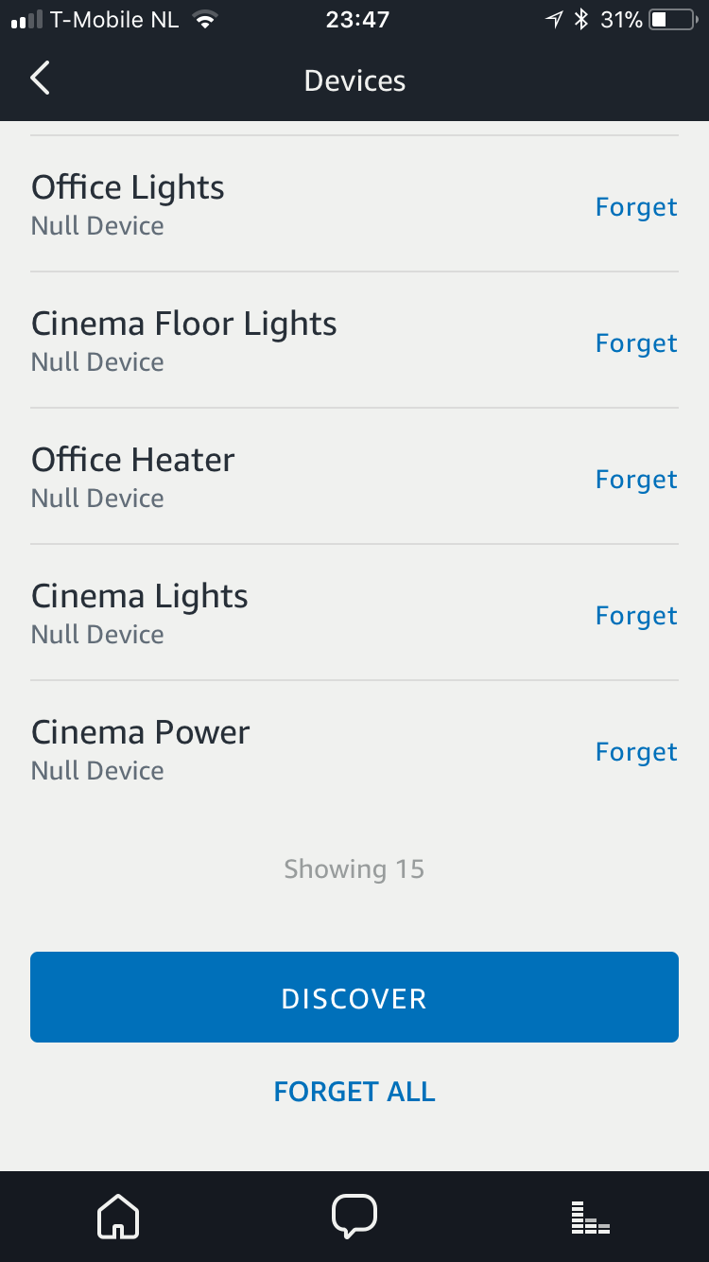
Task: Forget the Cinema Power device
Action: (x=636, y=752)
